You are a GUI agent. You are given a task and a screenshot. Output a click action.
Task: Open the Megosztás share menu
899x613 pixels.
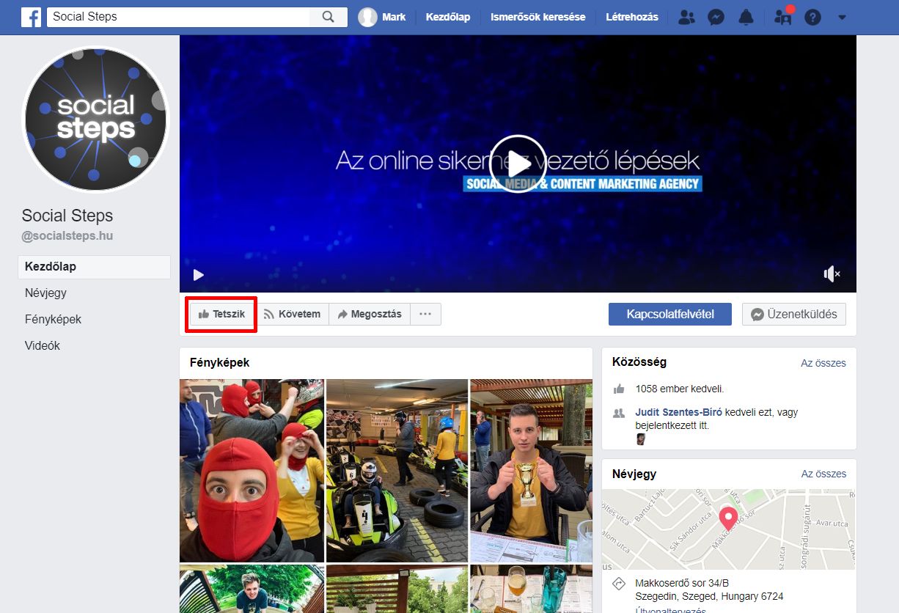(x=370, y=314)
